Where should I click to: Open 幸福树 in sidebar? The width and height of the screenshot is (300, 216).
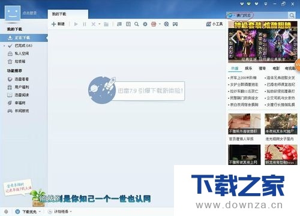pyautogui.click(x=20, y=103)
